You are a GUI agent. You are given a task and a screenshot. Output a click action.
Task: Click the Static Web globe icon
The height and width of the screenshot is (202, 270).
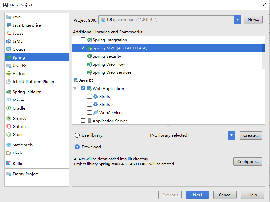[9, 145]
